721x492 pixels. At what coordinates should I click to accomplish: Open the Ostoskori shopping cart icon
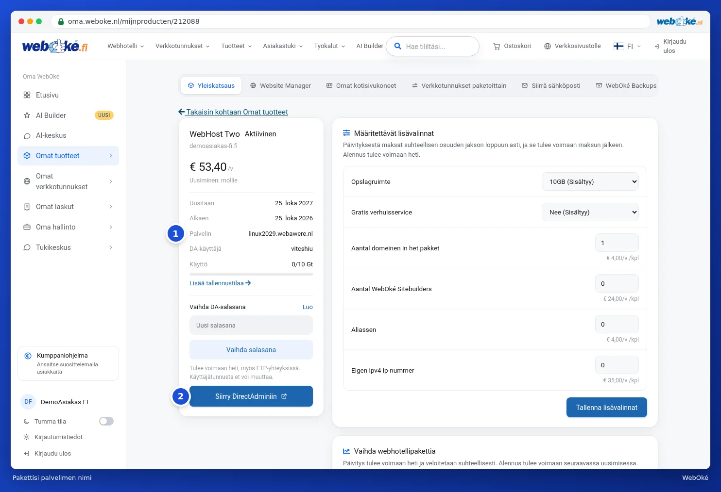coord(497,47)
